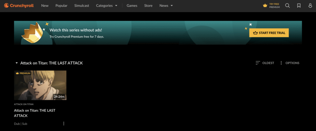Click the Crunchyroll logo icon
The height and width of the screenshot is (131, 316).
[6, 6]
